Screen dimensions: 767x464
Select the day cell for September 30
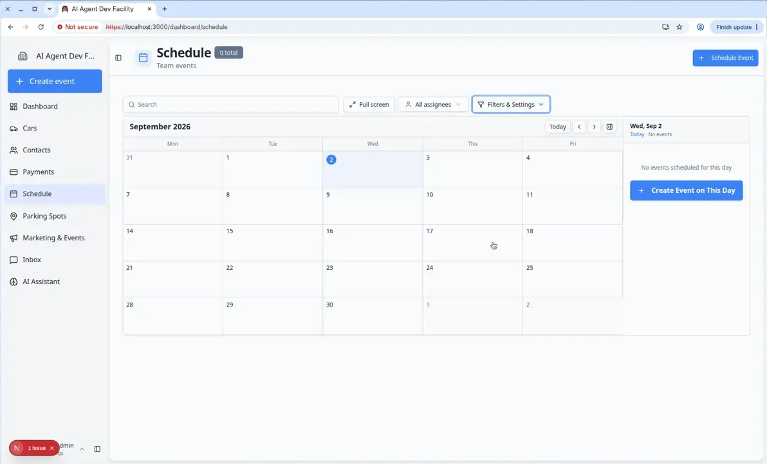tap(373, 316)
